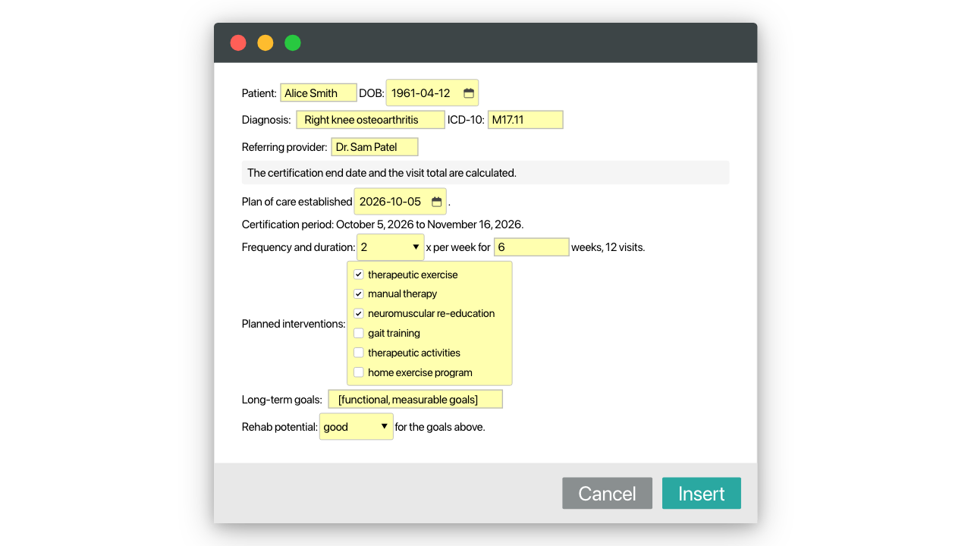Expand the Rehab potential dropdown

click(357, 427)
